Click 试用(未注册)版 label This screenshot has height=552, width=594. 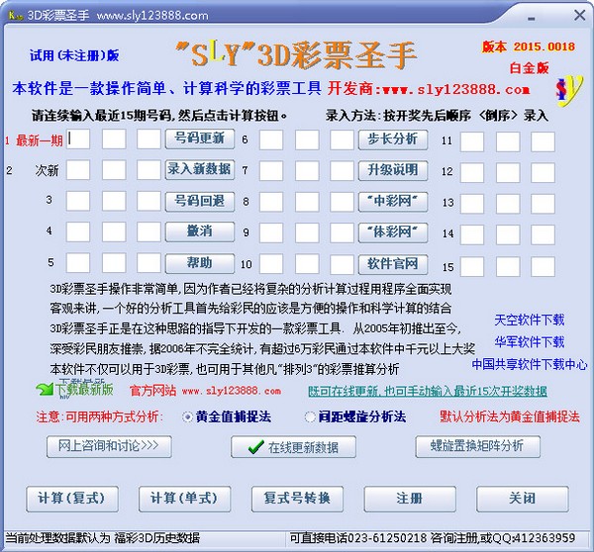pos(74,56)
